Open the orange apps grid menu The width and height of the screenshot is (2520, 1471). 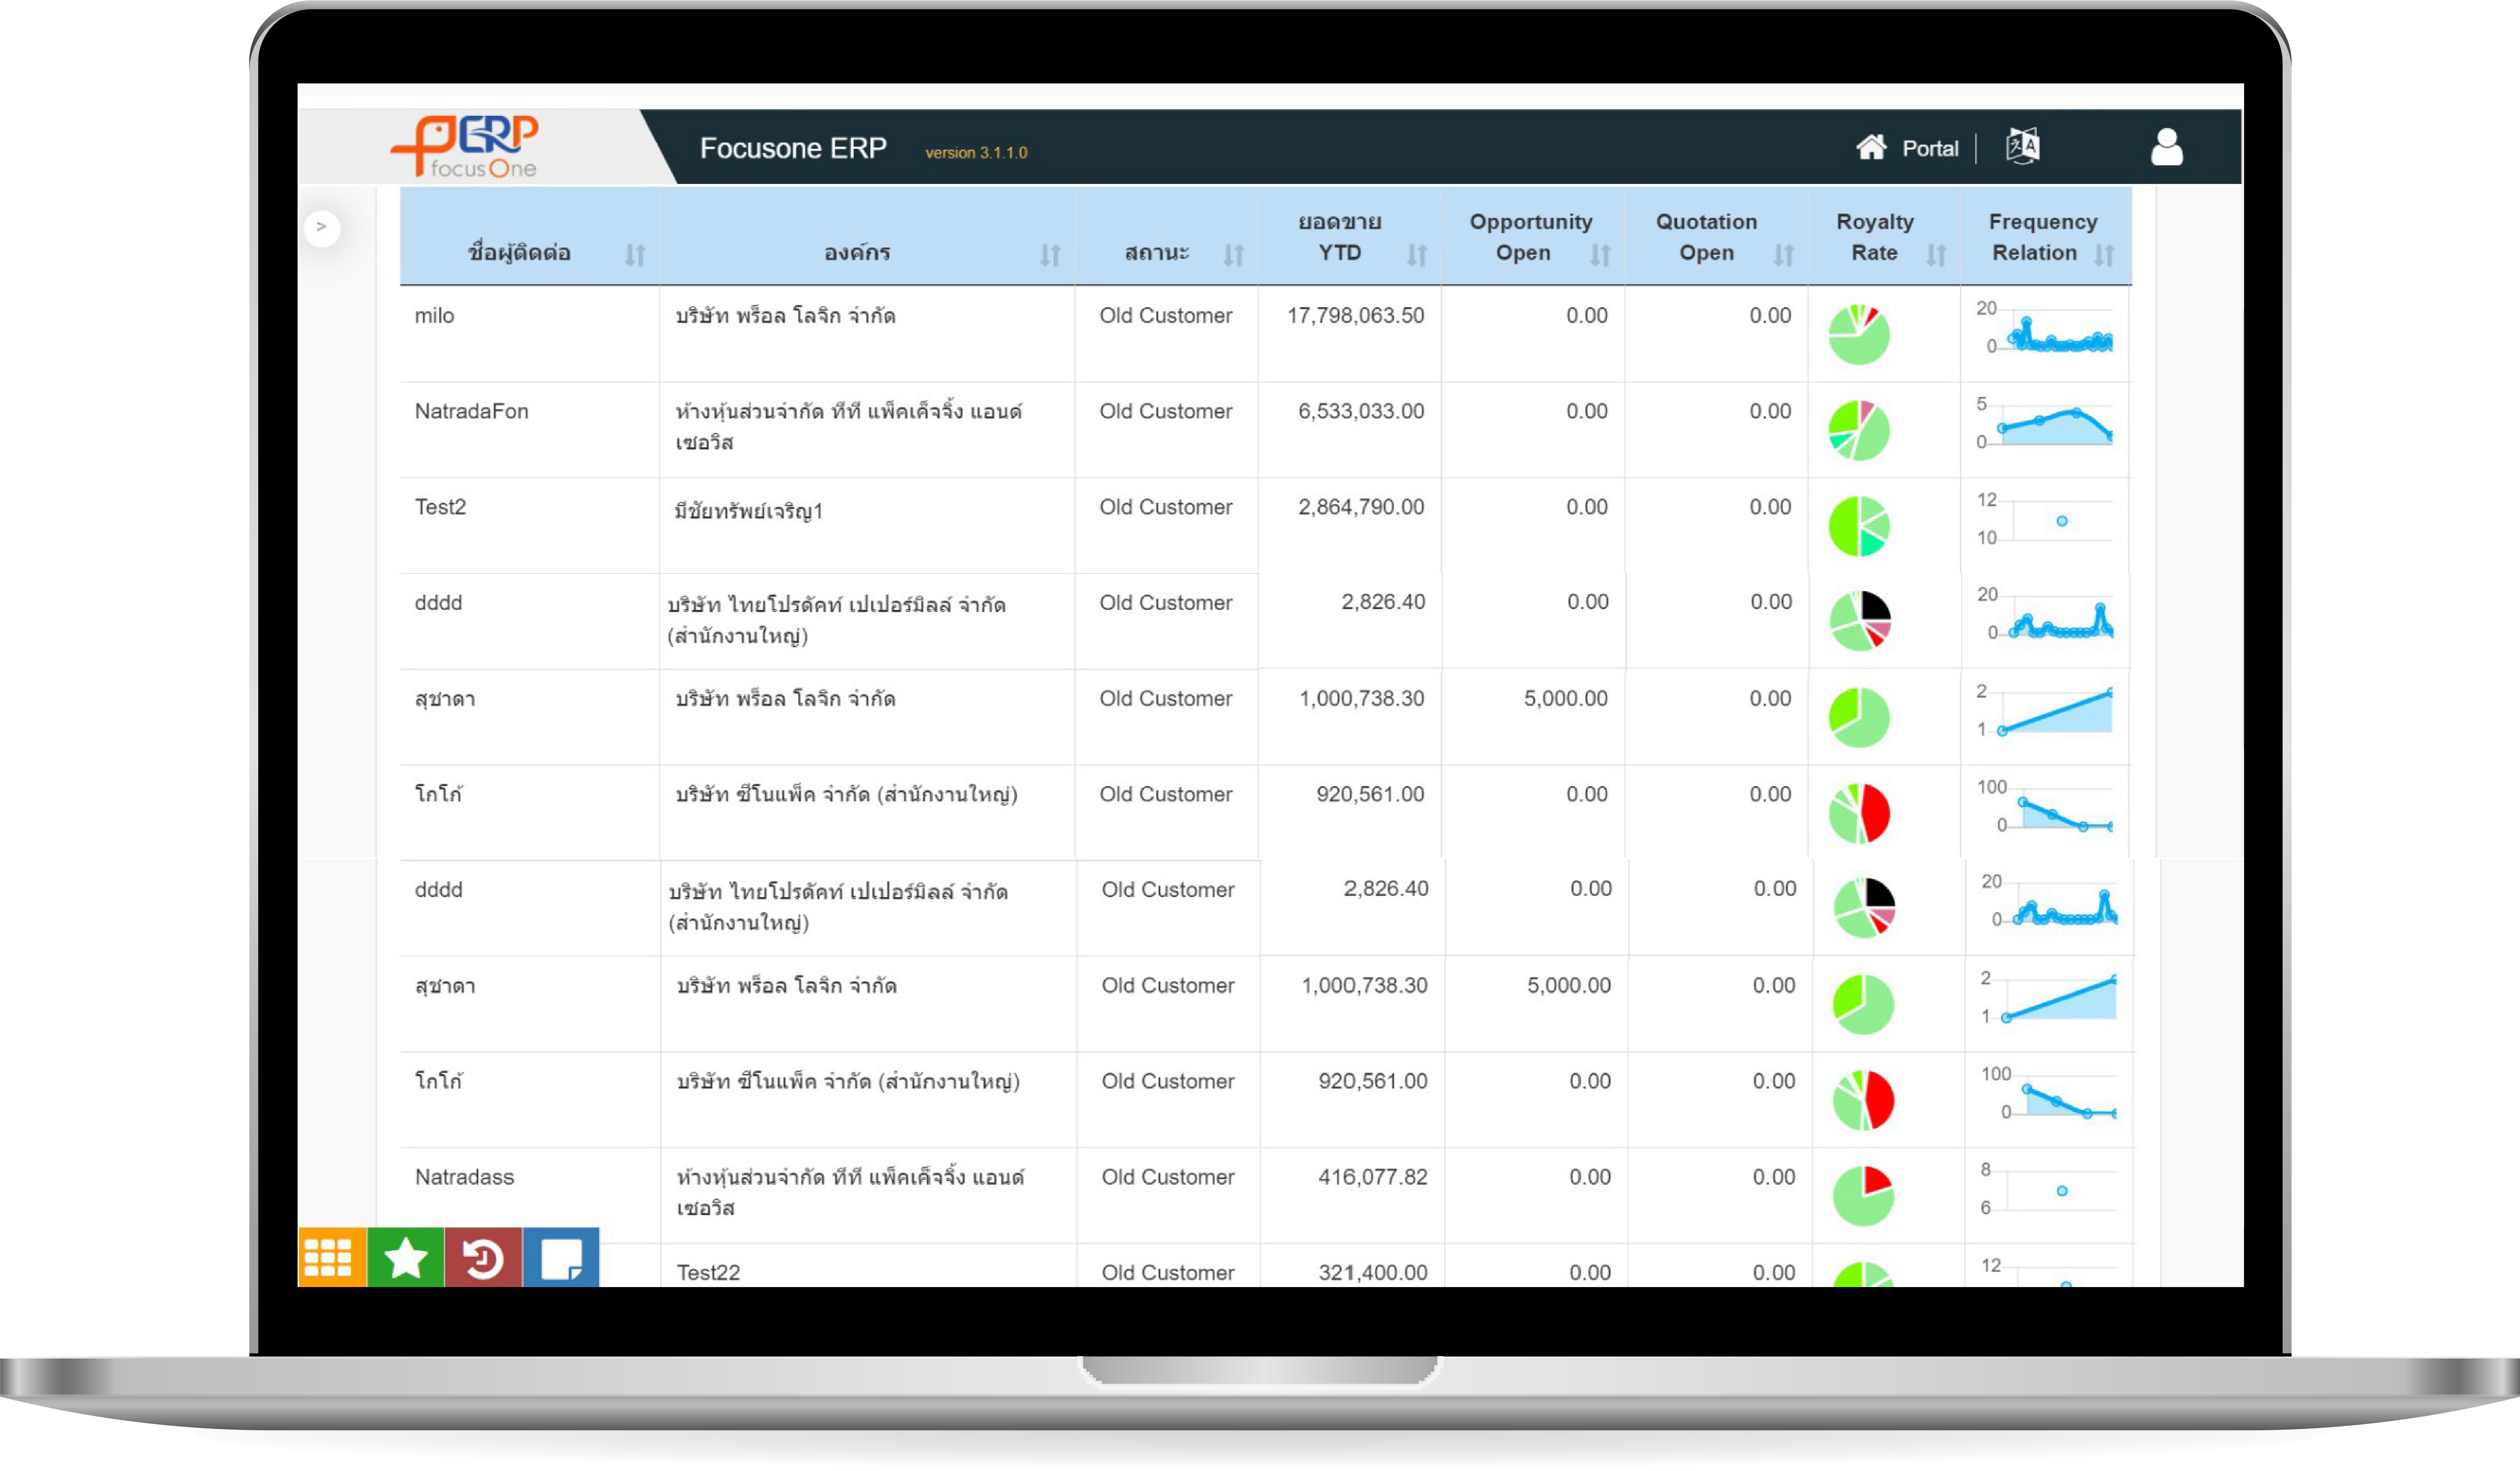click(x=331, y=1257)
